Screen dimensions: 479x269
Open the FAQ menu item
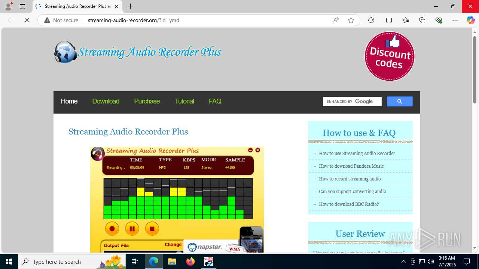pos(215,101)
